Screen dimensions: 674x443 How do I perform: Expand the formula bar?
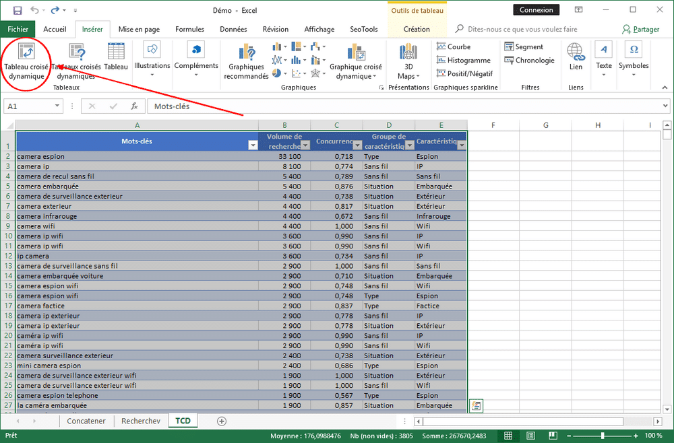coord(665,106)
